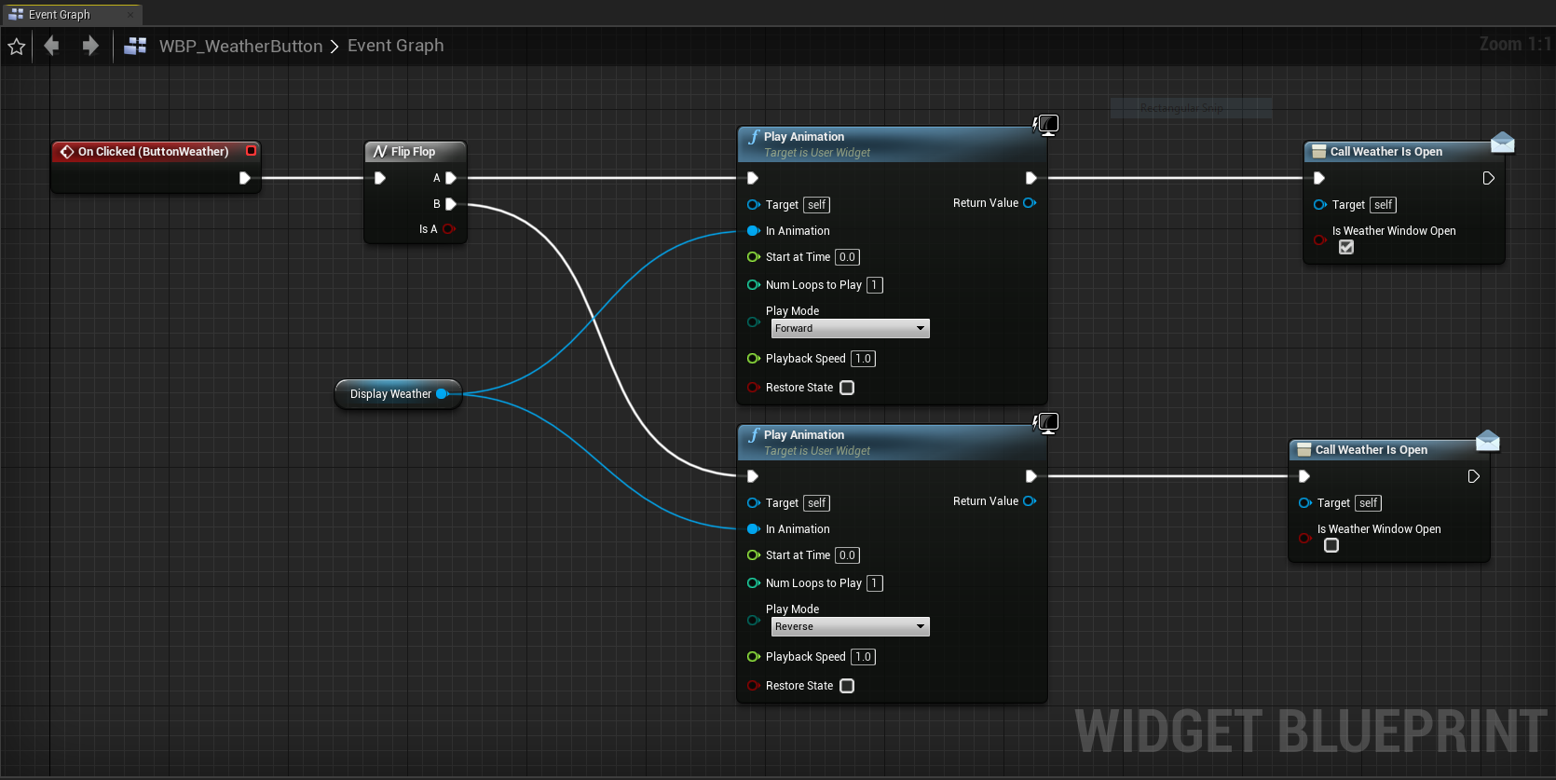
Task: Edit Playback Speed in top Play Animation
Action: click(863, 359)
